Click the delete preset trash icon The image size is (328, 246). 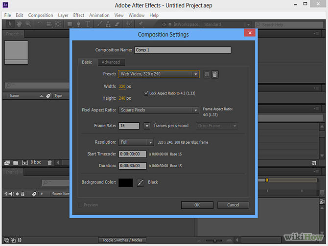tap(214, 74)
